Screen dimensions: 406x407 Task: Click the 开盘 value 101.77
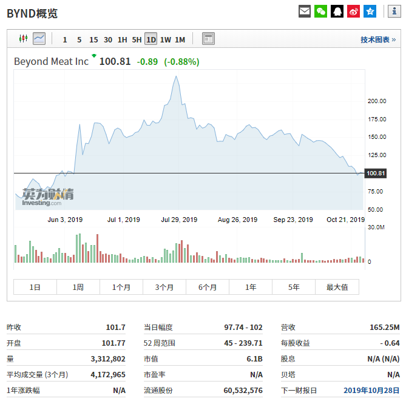coord(113,343)
